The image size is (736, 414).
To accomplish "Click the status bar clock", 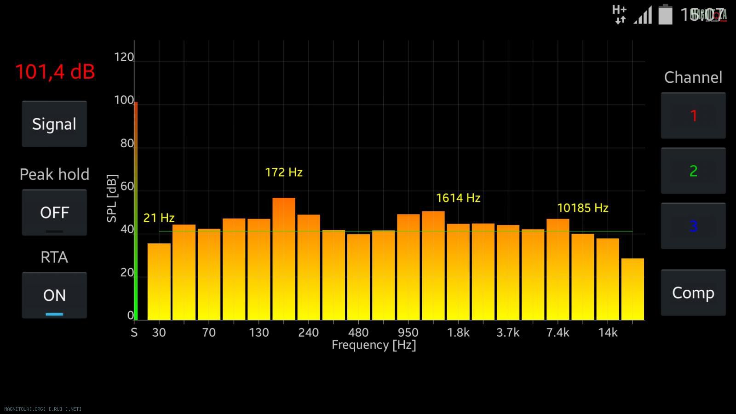I will coord(703,15).
